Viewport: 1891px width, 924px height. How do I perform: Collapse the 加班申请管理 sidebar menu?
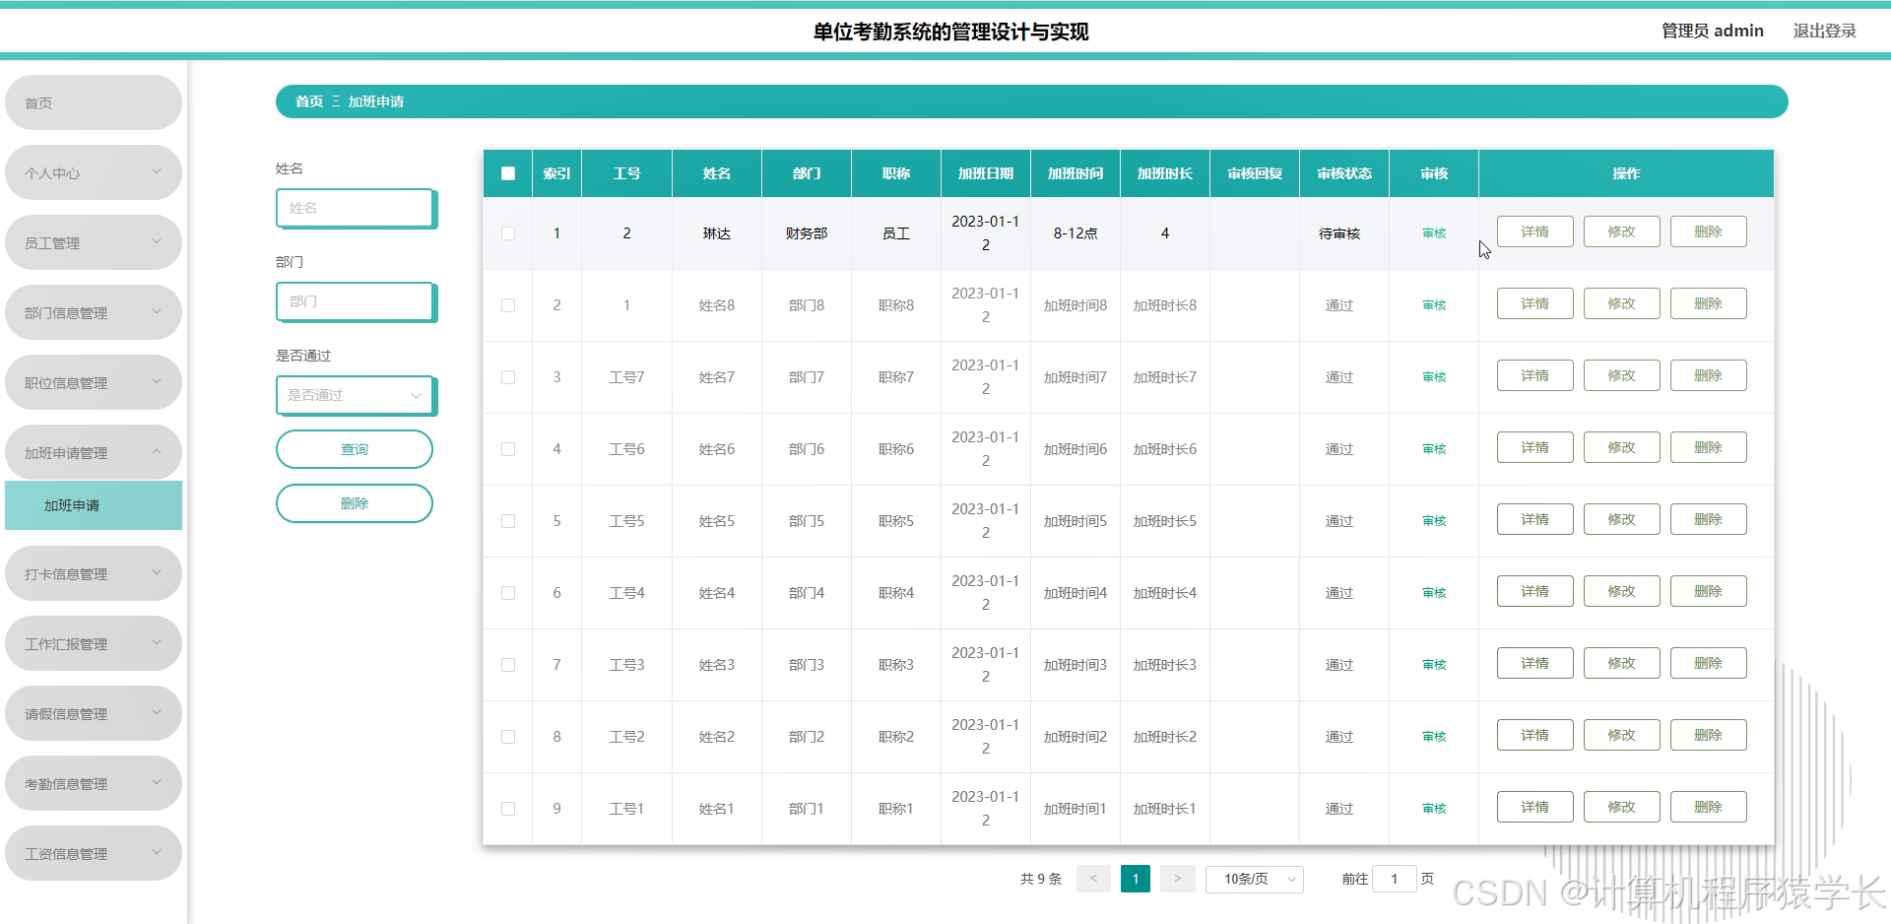(94, 452)
